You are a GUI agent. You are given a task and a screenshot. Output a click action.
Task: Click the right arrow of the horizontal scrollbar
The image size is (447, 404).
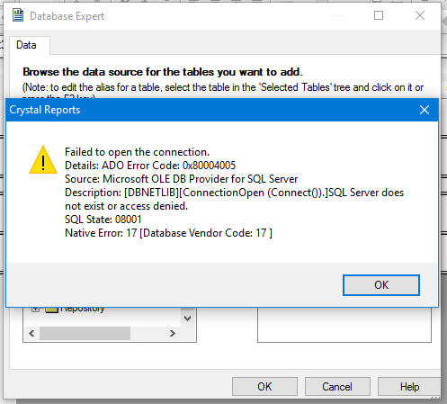[173, 334]
